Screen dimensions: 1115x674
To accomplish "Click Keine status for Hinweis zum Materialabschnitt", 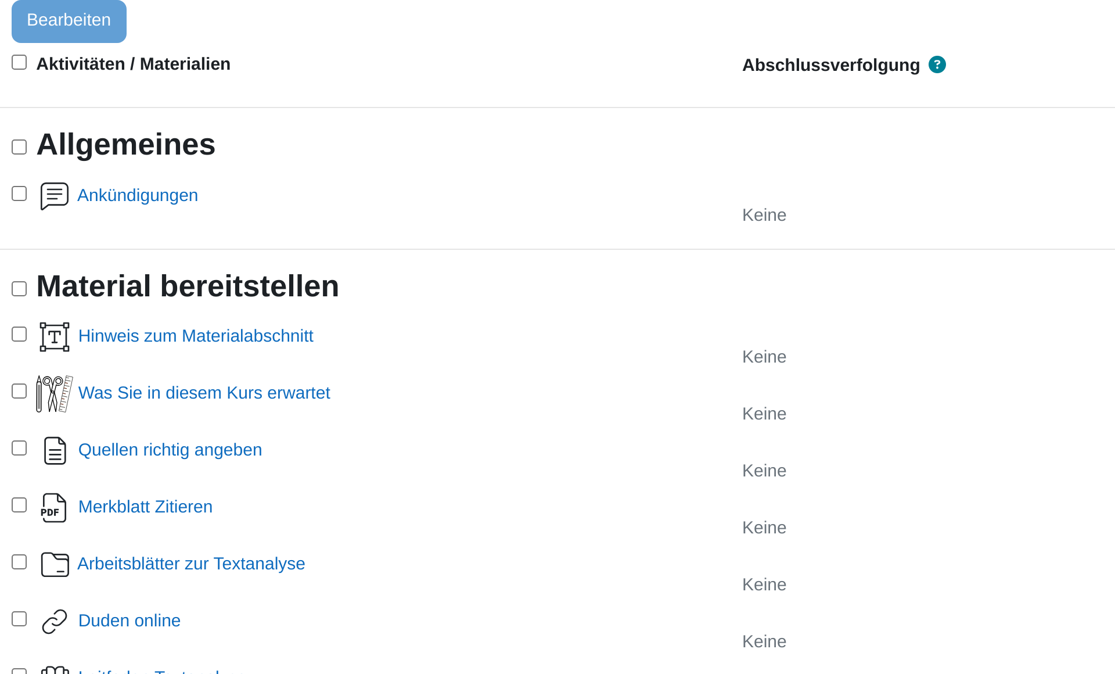I will pos(764,357).
